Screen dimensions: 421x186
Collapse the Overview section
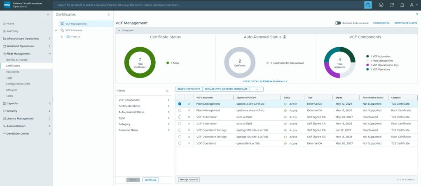point(119,30)
